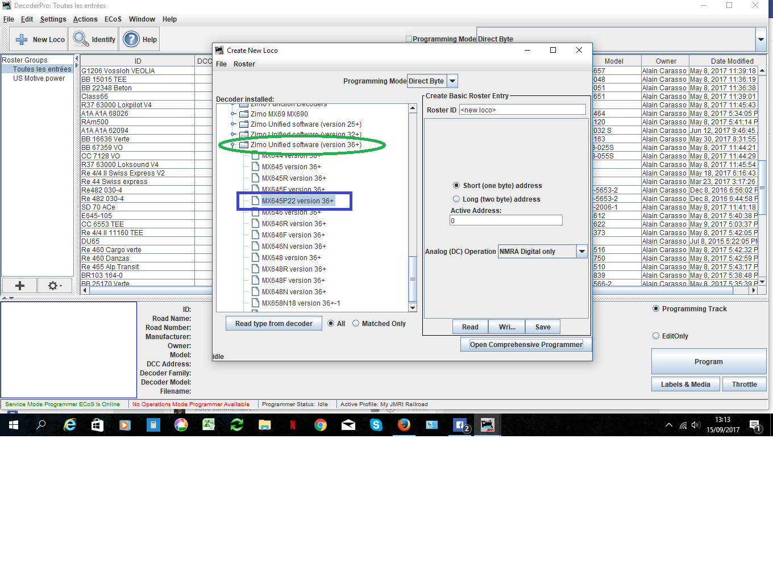773x568 pixels.
Task: Click the Program button
Action: tap(709, 362)
